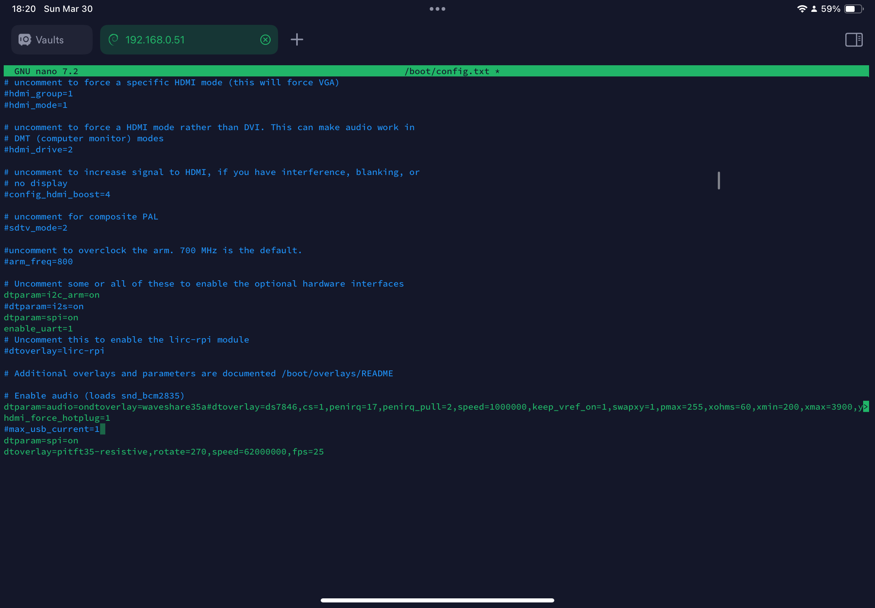The width and height of the screenshot is (875, 608).
Task: Click the line 'hdmi_force_hotplug=1'
Action: (57, 418)
